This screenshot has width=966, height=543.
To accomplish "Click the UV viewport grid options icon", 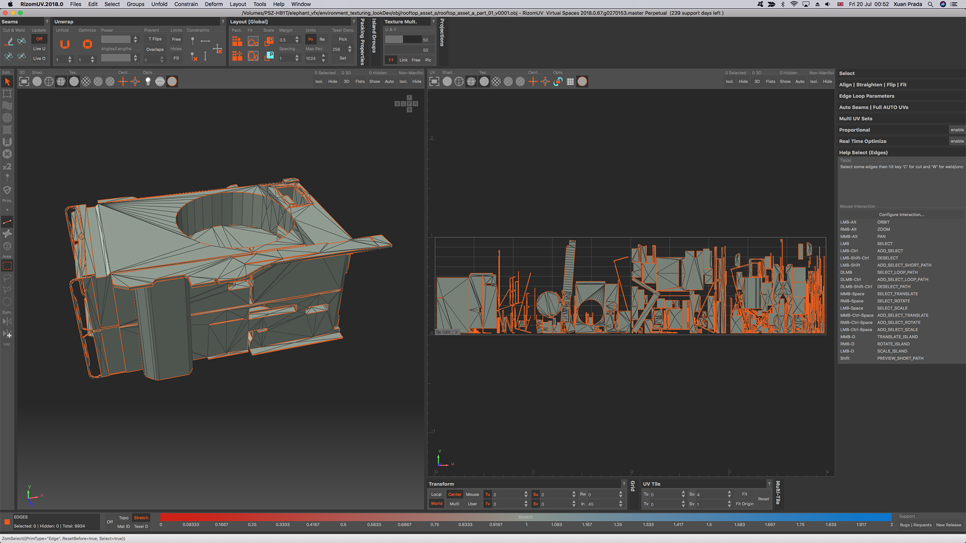I will click(x=570, y=81).
